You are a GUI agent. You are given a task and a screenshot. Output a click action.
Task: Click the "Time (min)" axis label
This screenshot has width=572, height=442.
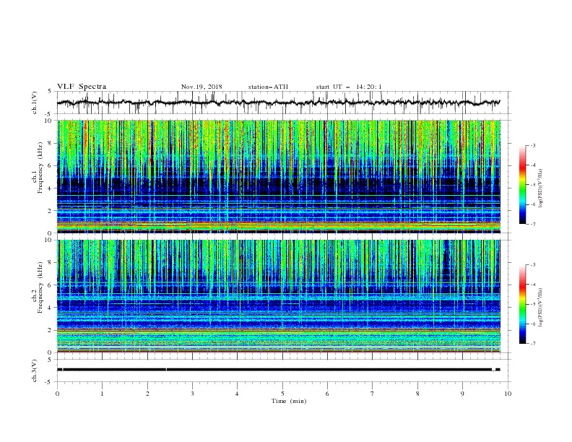pos(289,401)
